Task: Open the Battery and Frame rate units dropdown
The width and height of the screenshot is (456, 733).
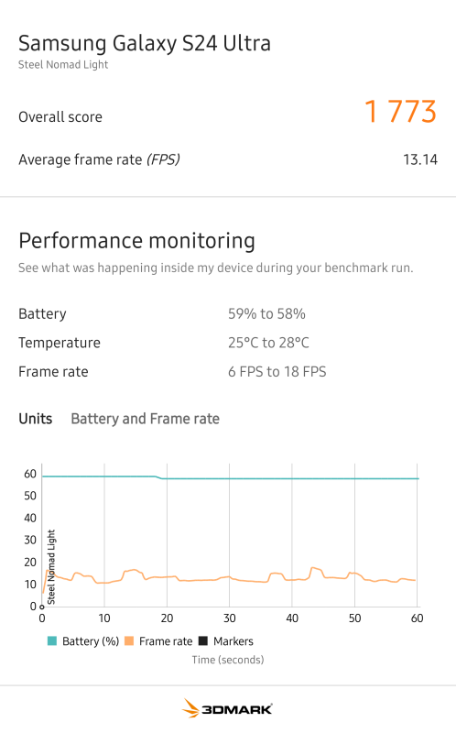Action: (145, 419)
